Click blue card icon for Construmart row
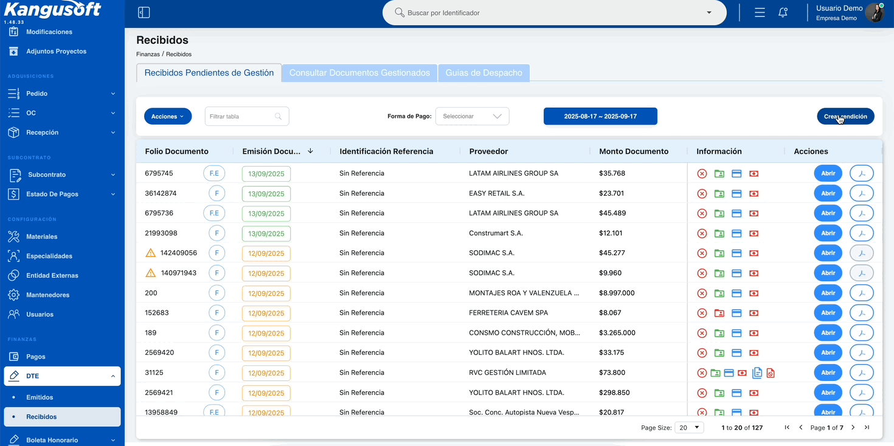Viewport: 894px width, 446px height. [x=736, y=233]
